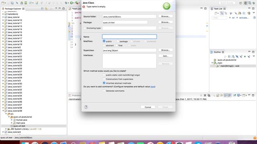Click Add... to add interfaces
The height and width of the screenshot is (144, 257).
(x=165, y=56)
